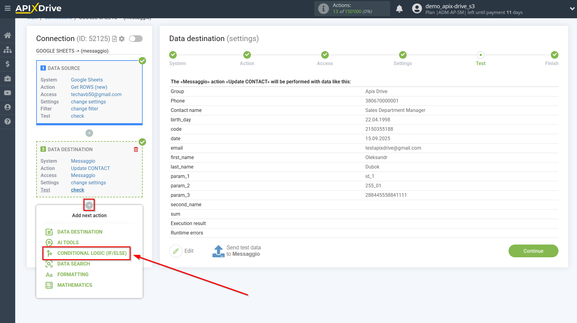This screenshot has width=577, height=323.
Task: Click the actions info icon
Action: point(324,9)
